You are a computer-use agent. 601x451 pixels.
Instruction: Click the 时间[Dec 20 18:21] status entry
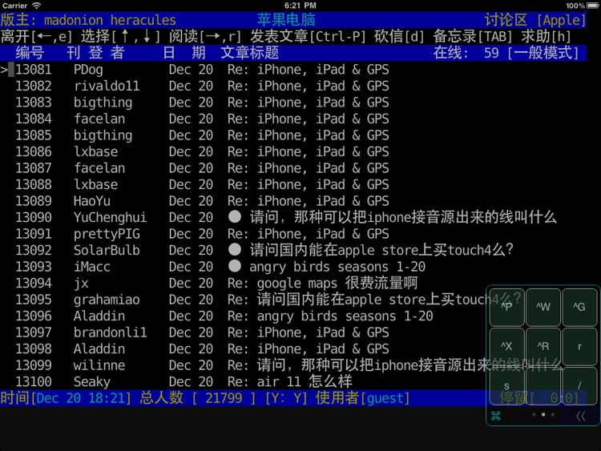coord(66,398)
